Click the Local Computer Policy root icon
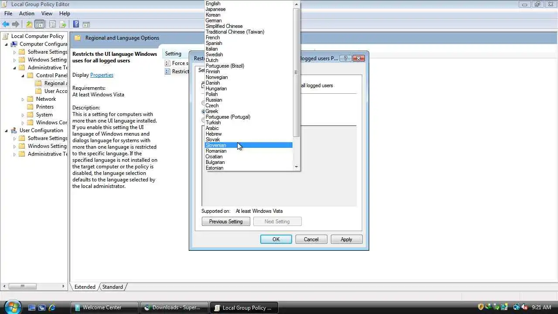Viewport: 558px width, 314px height. 6,36
